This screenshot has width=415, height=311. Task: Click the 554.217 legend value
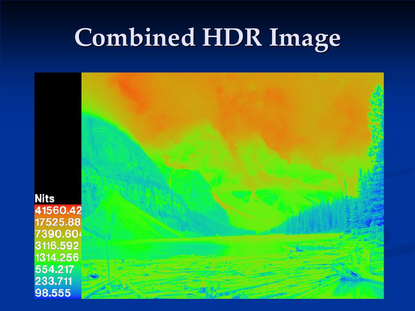pos(55,269)
